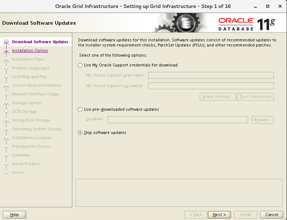Click step marker icon beside Storage Option
The image size is (287, 220).
[x=7, y=103]
